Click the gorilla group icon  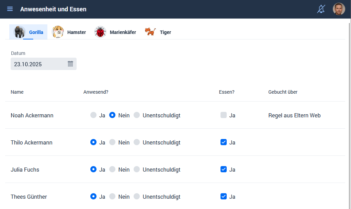click(20, 32)
